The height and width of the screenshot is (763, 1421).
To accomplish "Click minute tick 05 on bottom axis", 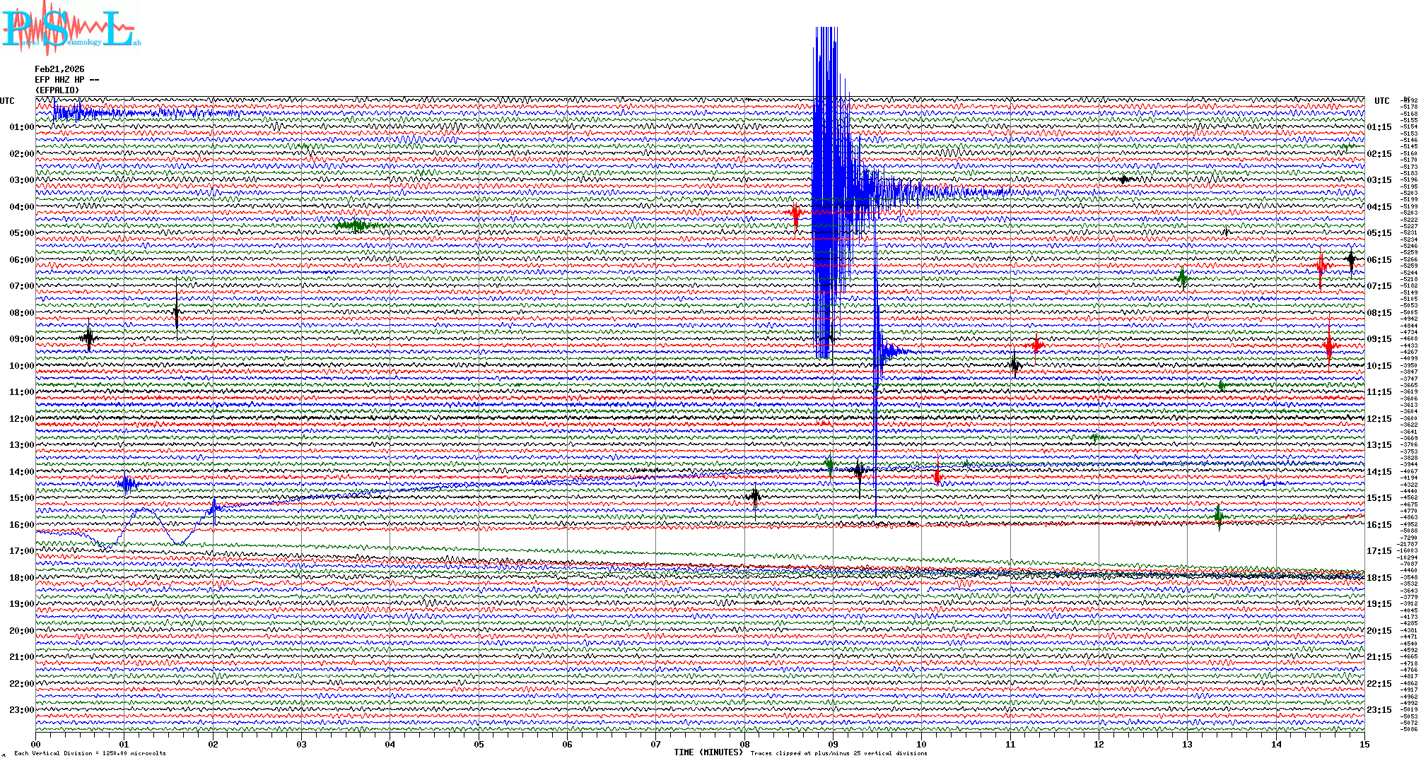I will 479,745.
